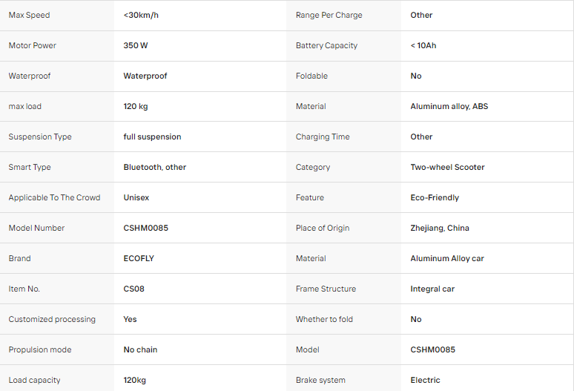Select the Eco-Friendly feature value

[435, 197]
